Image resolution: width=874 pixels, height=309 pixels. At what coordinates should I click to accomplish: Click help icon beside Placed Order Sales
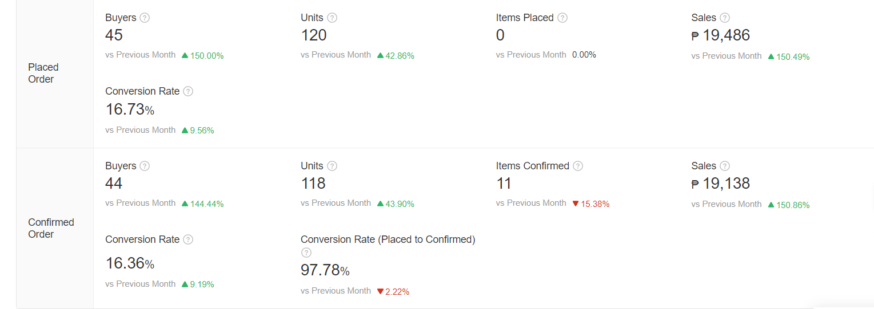point(725,18)
